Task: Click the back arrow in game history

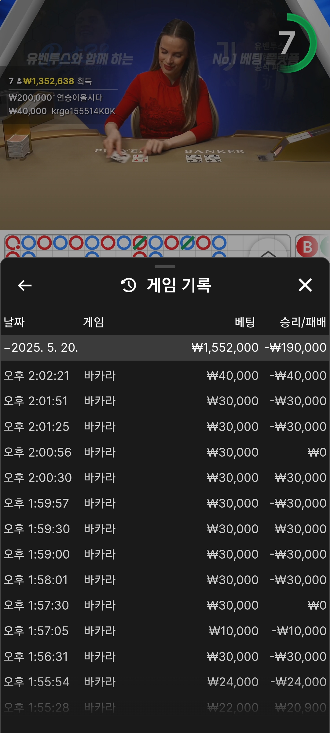Action: [25, 286]
